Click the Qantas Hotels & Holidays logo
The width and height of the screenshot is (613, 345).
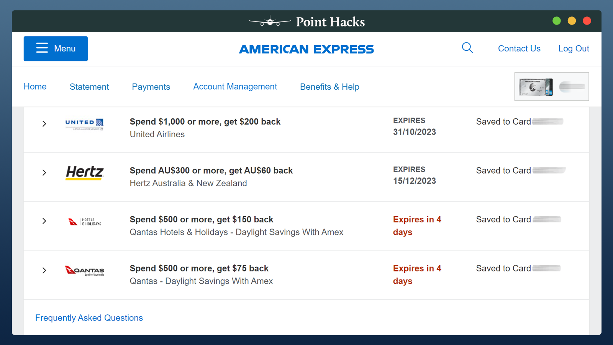point(85,222)
